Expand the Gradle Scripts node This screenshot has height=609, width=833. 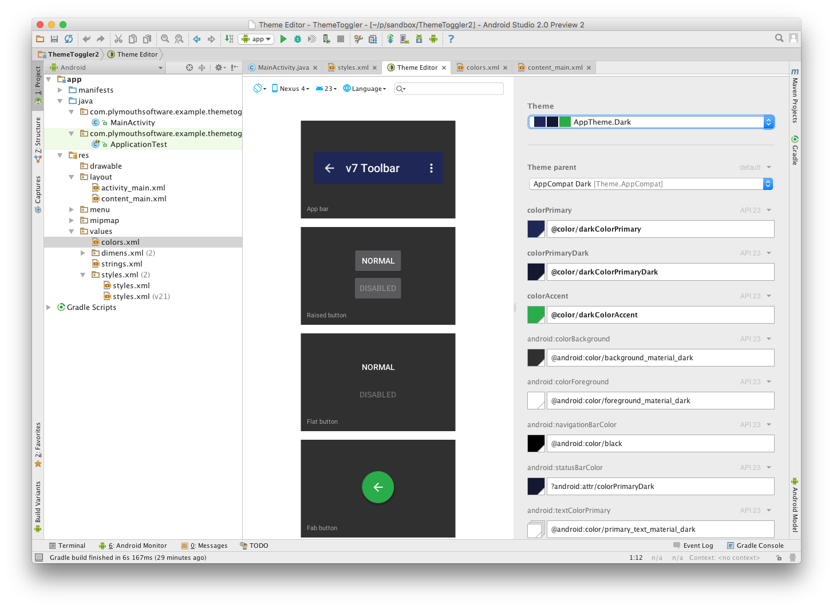[x=49, y=308]
